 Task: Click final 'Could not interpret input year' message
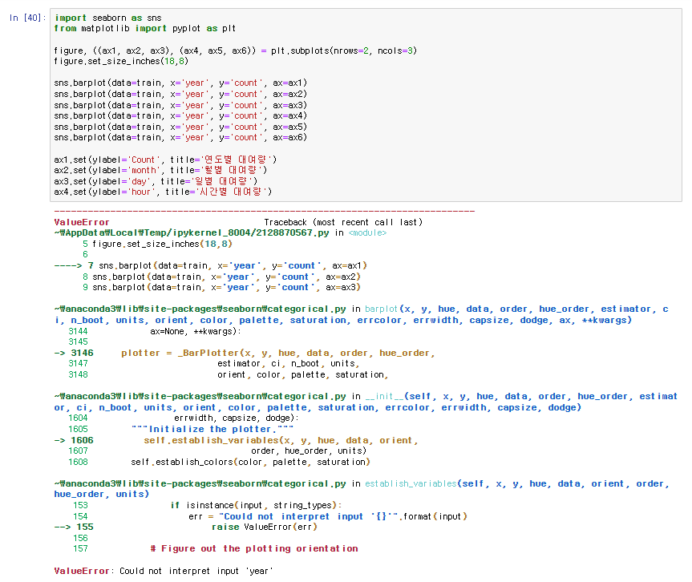[x=164, y=571]
